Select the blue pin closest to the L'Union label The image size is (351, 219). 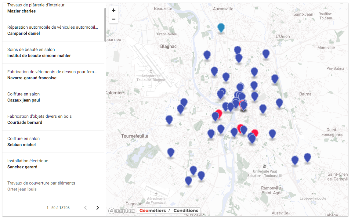point(266,54)
